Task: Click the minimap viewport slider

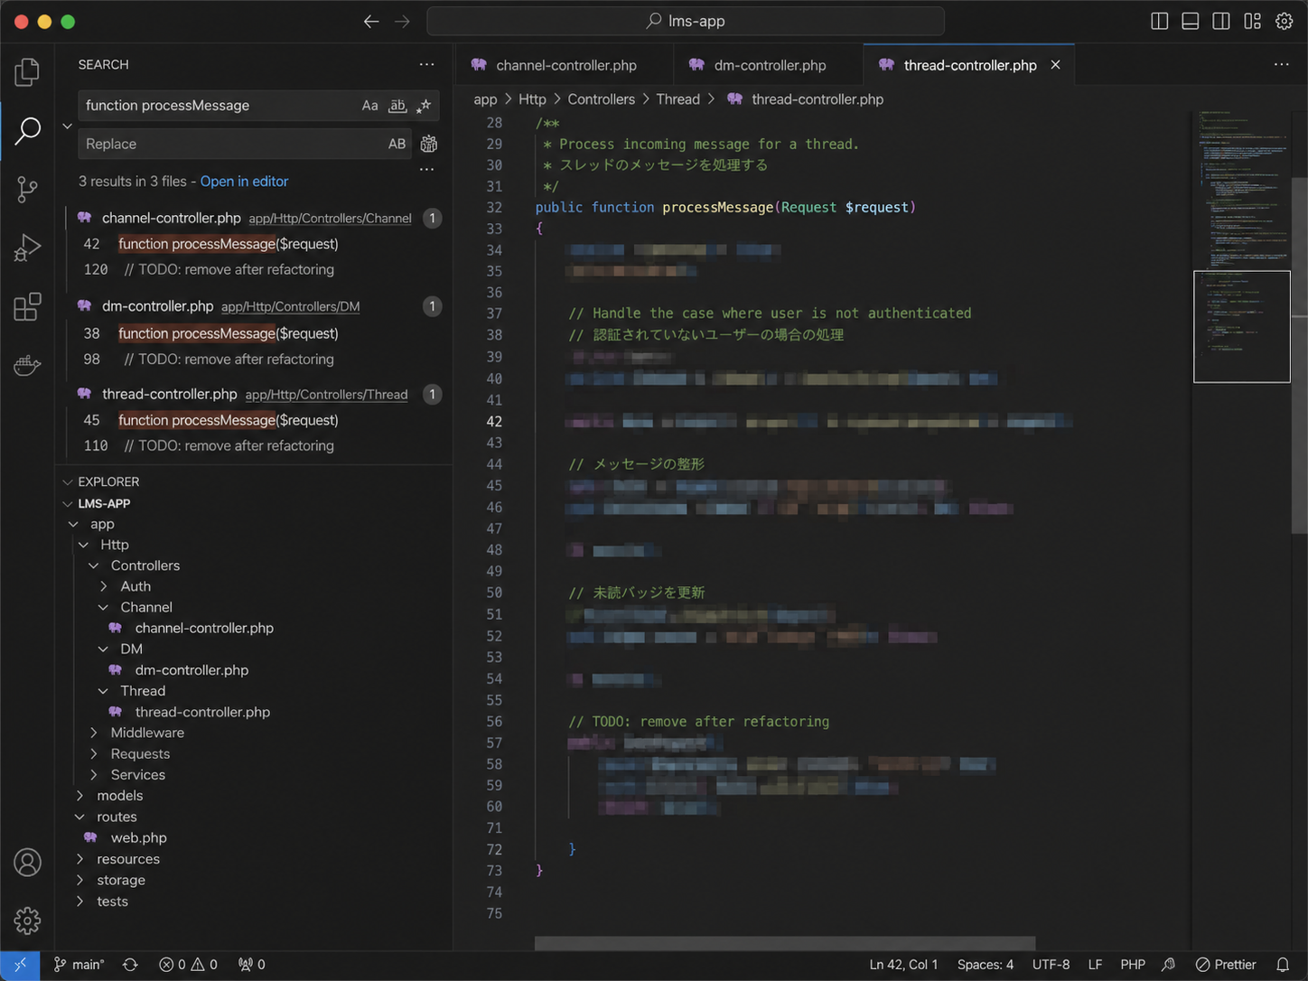Action: point(1242,326)
